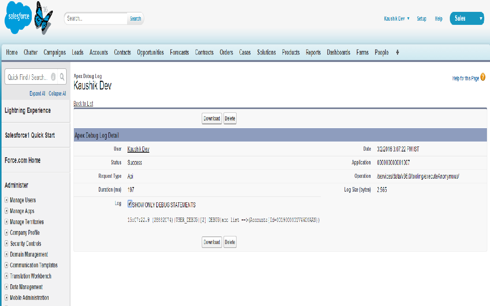Click the executeAnonymous Operation value
The height and width of the screenshot is (306, 490).
[x=418, y=176]
